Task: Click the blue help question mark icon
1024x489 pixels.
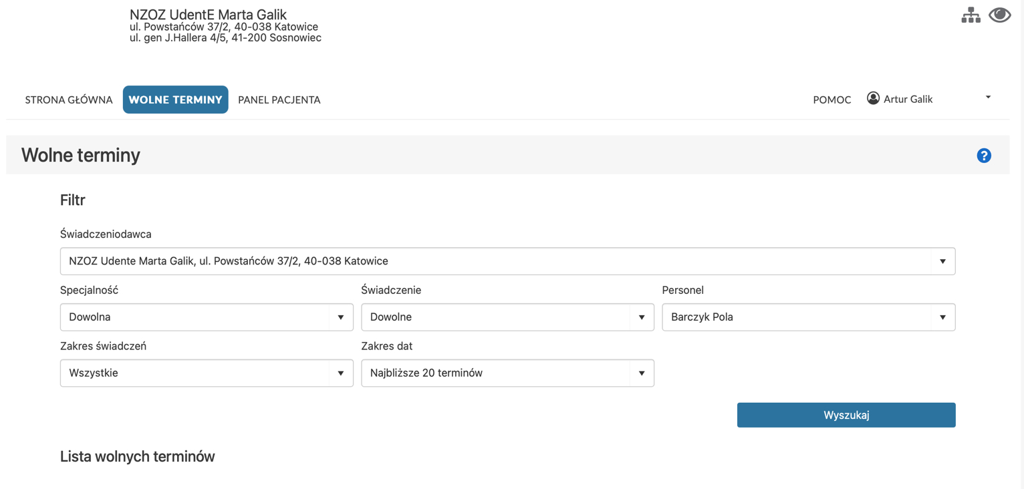Action: [983, 156]
